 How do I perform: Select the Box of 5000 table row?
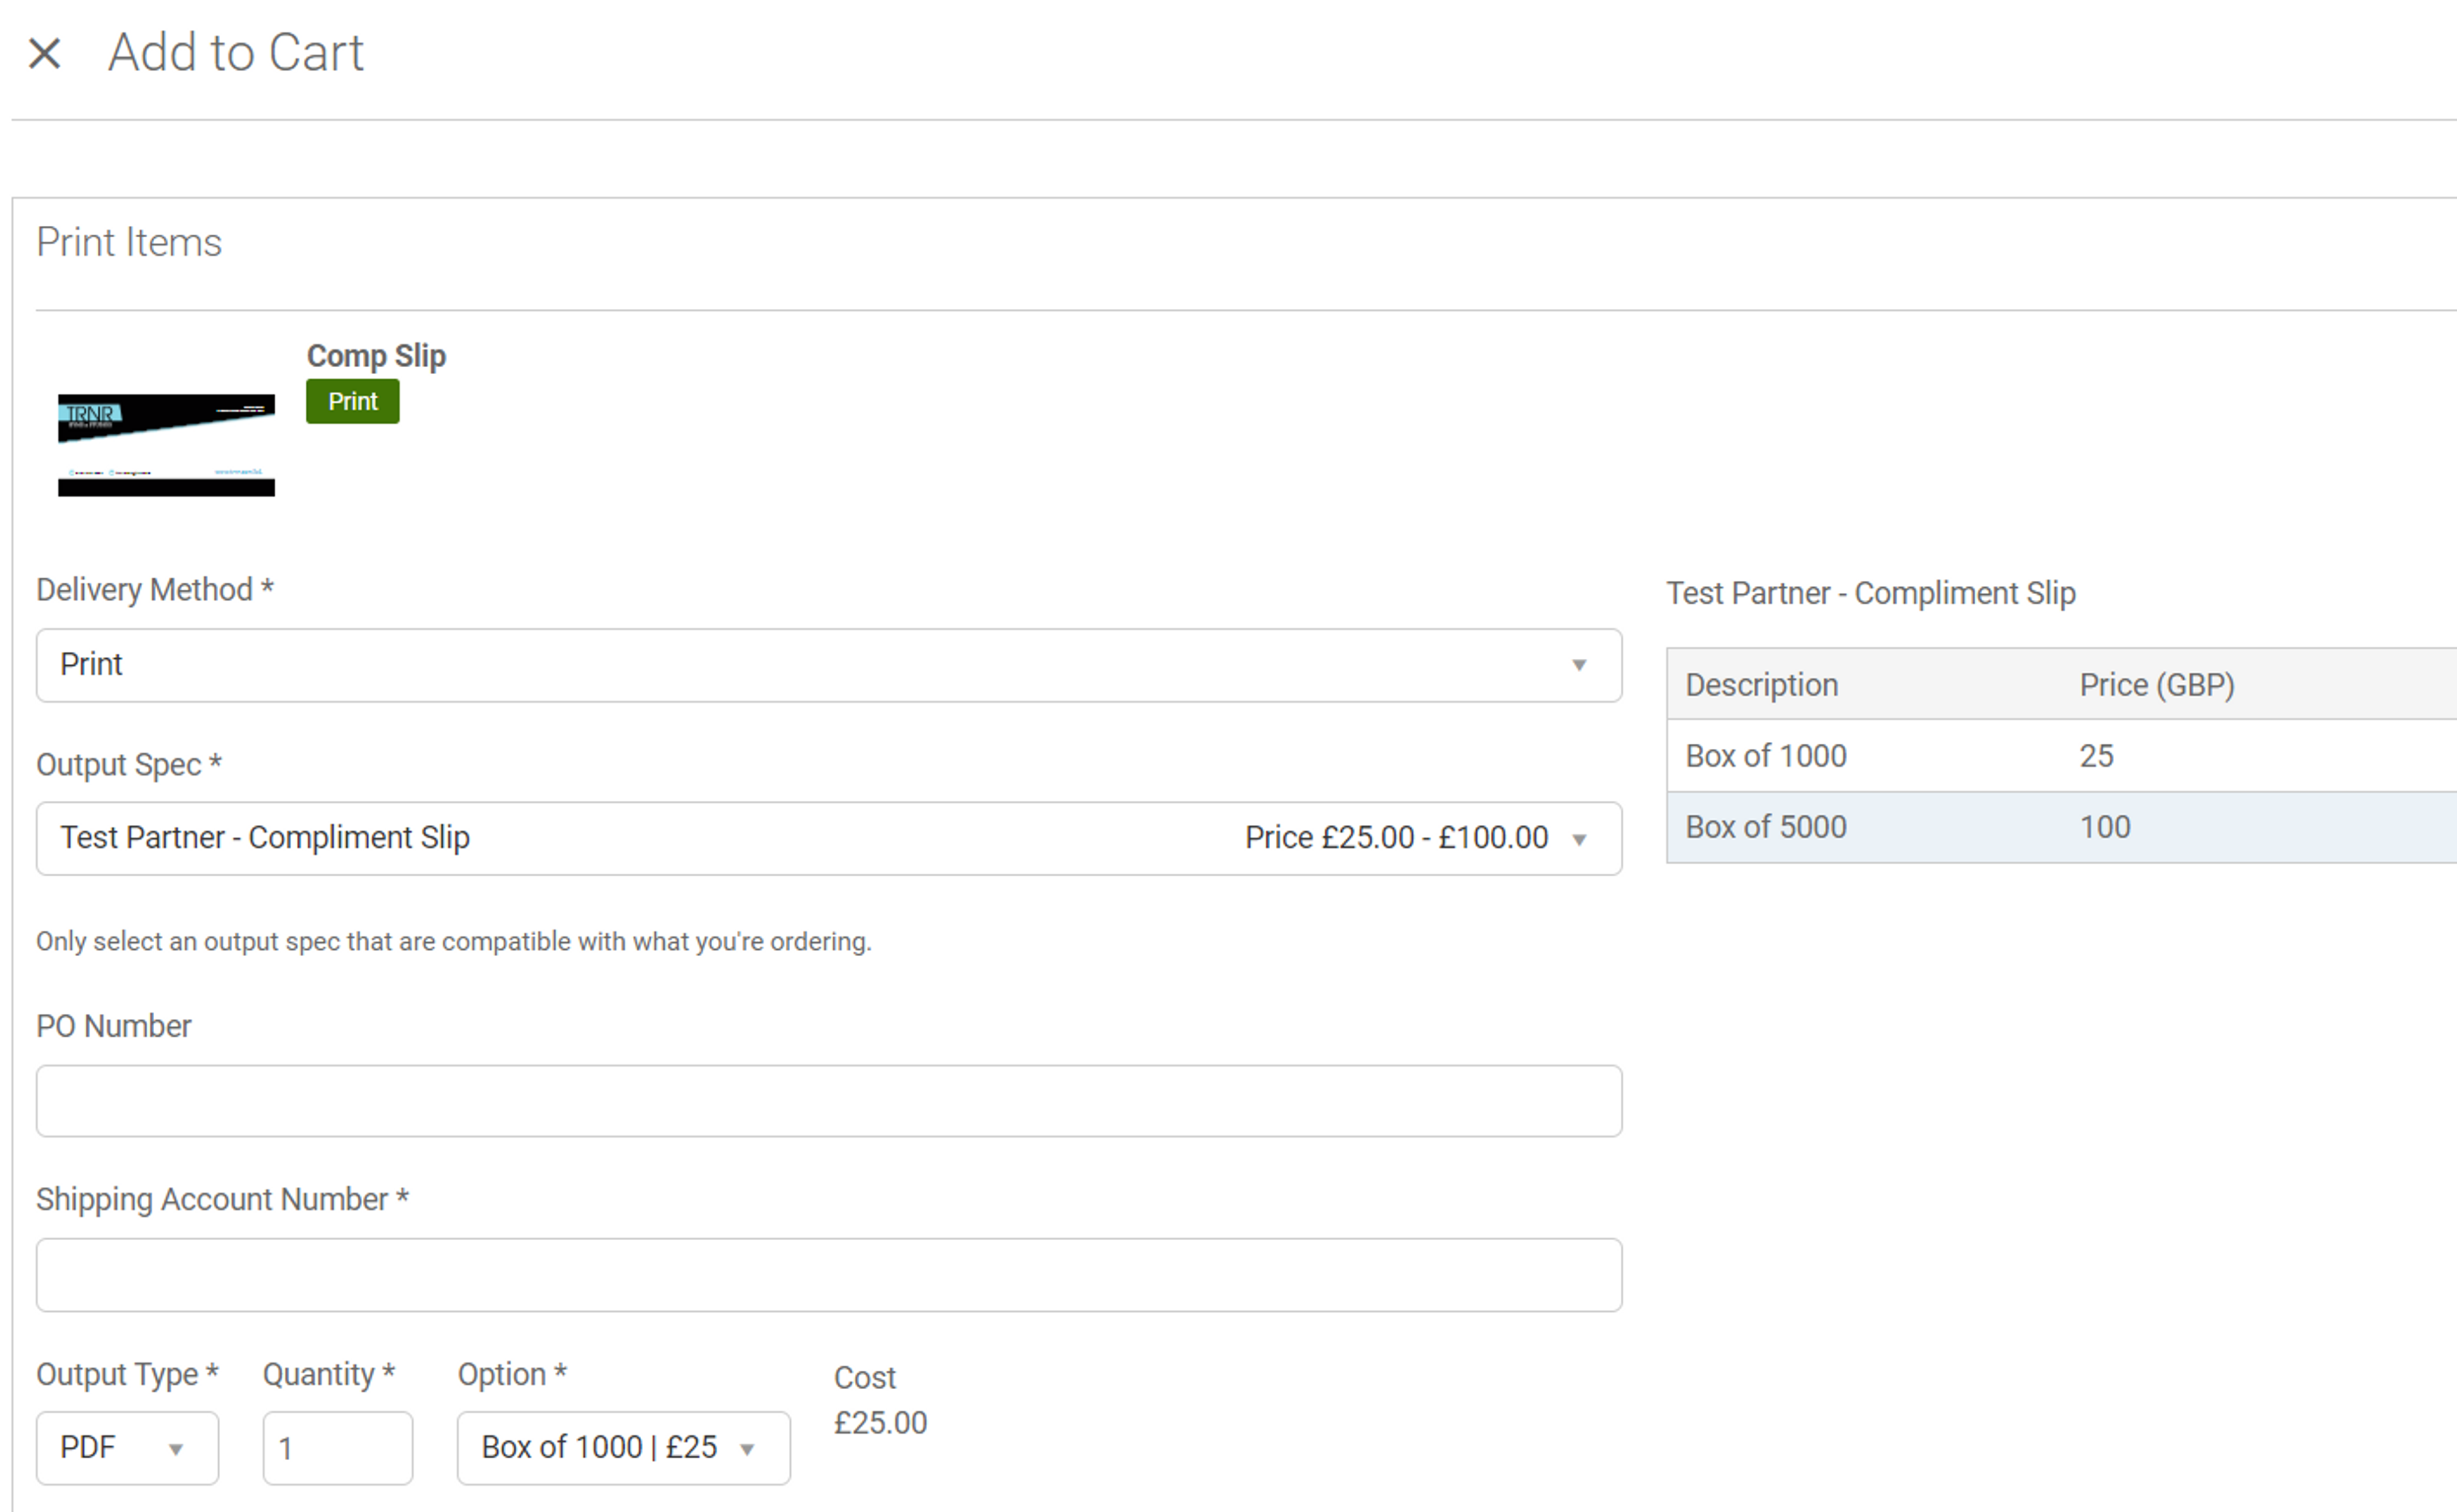pyautogui.click(x=2061, y=827)
